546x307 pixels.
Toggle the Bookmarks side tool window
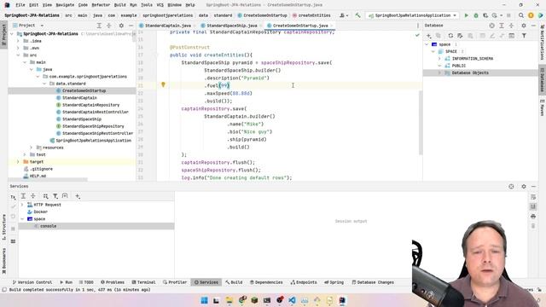point(3,261)
